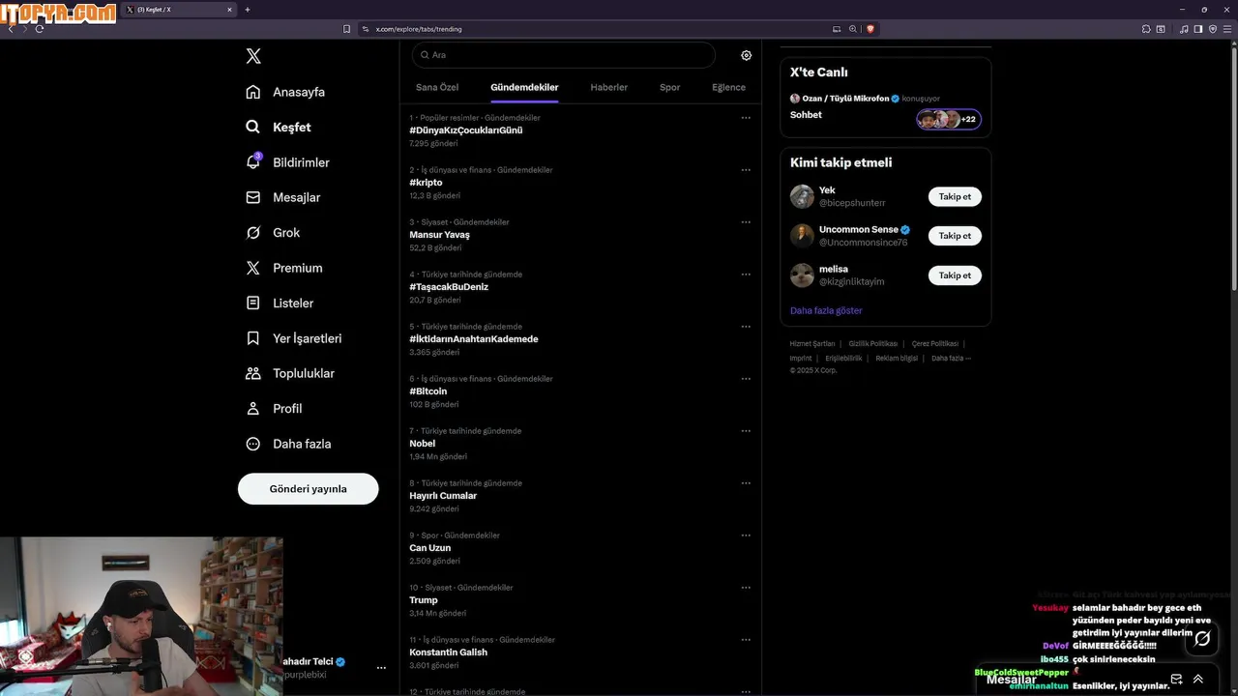The image size is (1238, 696).
Task: Open Çerez Politikası footer link
Action: coord(935,344)
